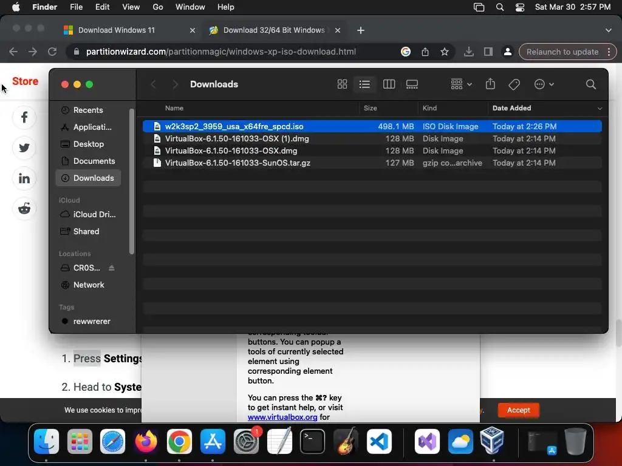Launch VirtualBox from the Dock
Screen dimensions: 622x466
[492, 441]
